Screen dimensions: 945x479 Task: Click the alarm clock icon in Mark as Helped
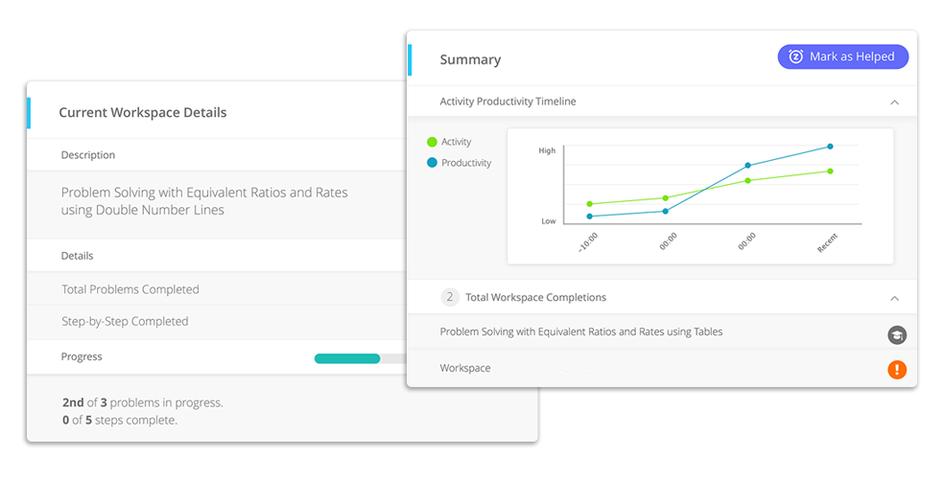(795, 57)
